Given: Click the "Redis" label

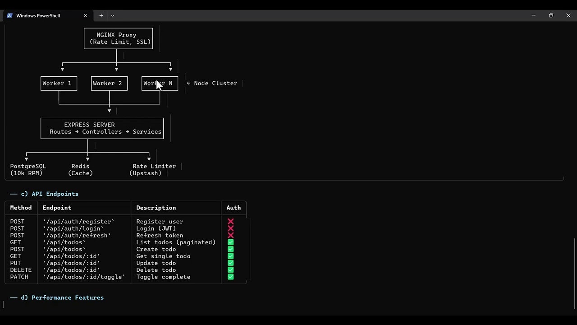Looking at the screenshot, I should pos(80,166).
